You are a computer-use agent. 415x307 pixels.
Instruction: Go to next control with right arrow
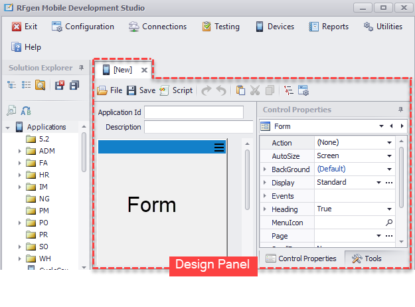click(x=402, y=126)
